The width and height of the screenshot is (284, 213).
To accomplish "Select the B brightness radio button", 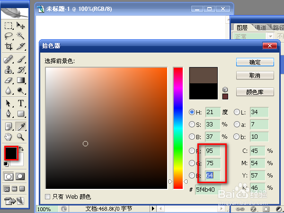I will tap(192, 136).
